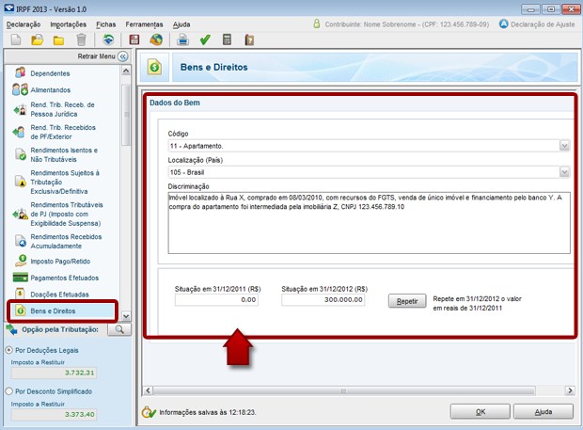Image resolution: width=583 pixels, height=430 pixels.
Task: Click the magnifier next to Opção pela Tributação
Action: click(x=120, y=329)
